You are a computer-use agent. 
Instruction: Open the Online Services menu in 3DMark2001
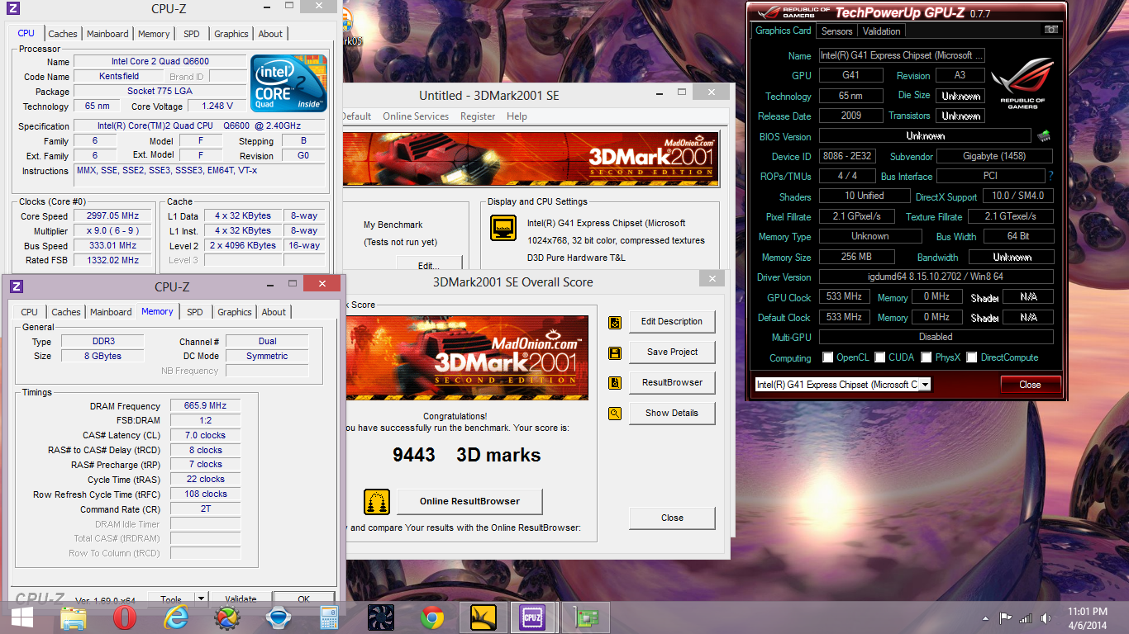[416, 116]
